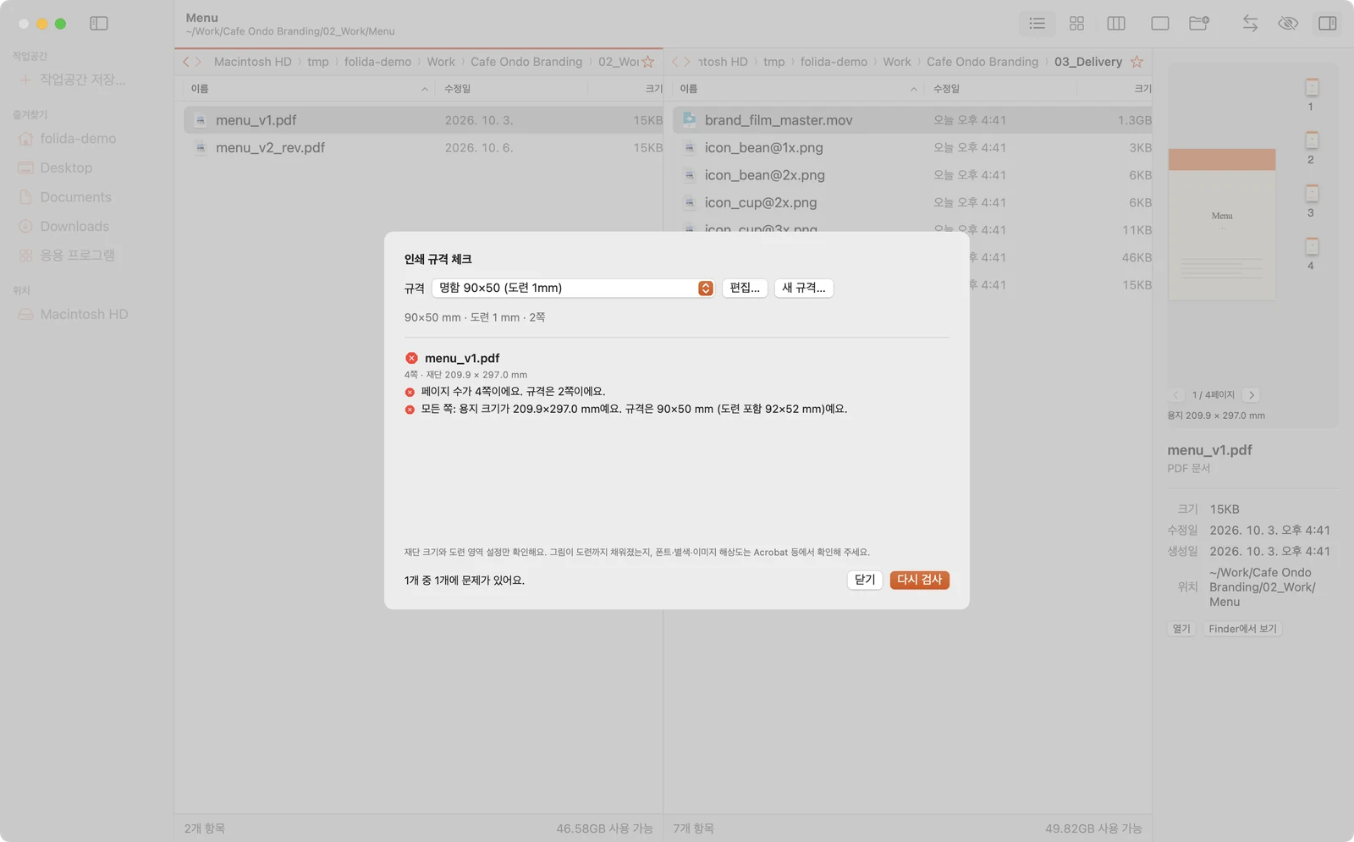Click Macintosh HD in left breadcrumb

252,62
